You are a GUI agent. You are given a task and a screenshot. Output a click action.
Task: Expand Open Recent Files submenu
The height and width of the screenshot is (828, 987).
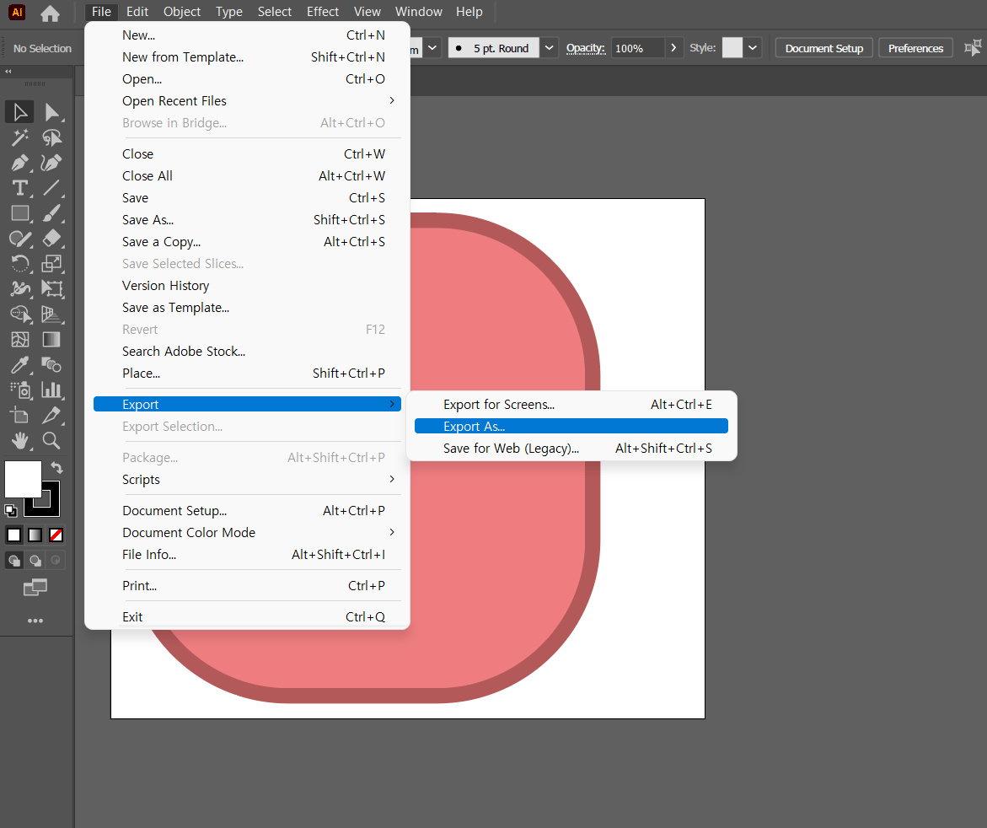click(392, 100)
